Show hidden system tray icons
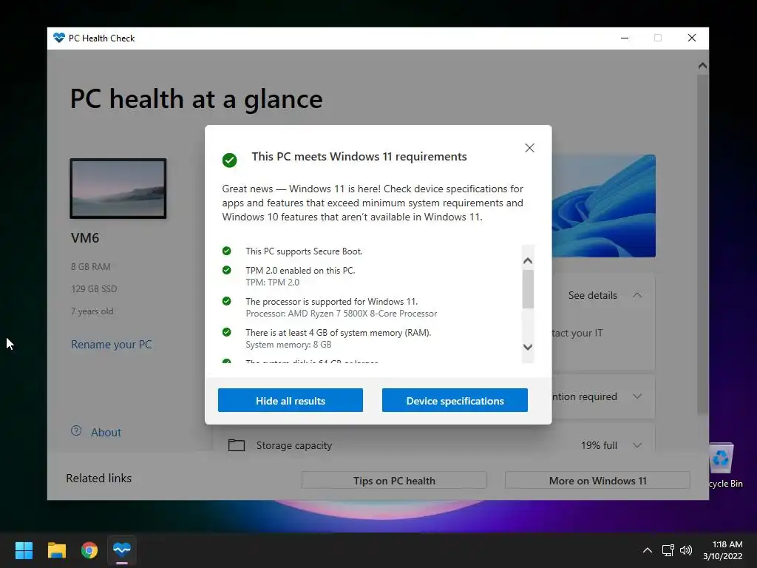The image size is (757, 568). tap(648, 550)
